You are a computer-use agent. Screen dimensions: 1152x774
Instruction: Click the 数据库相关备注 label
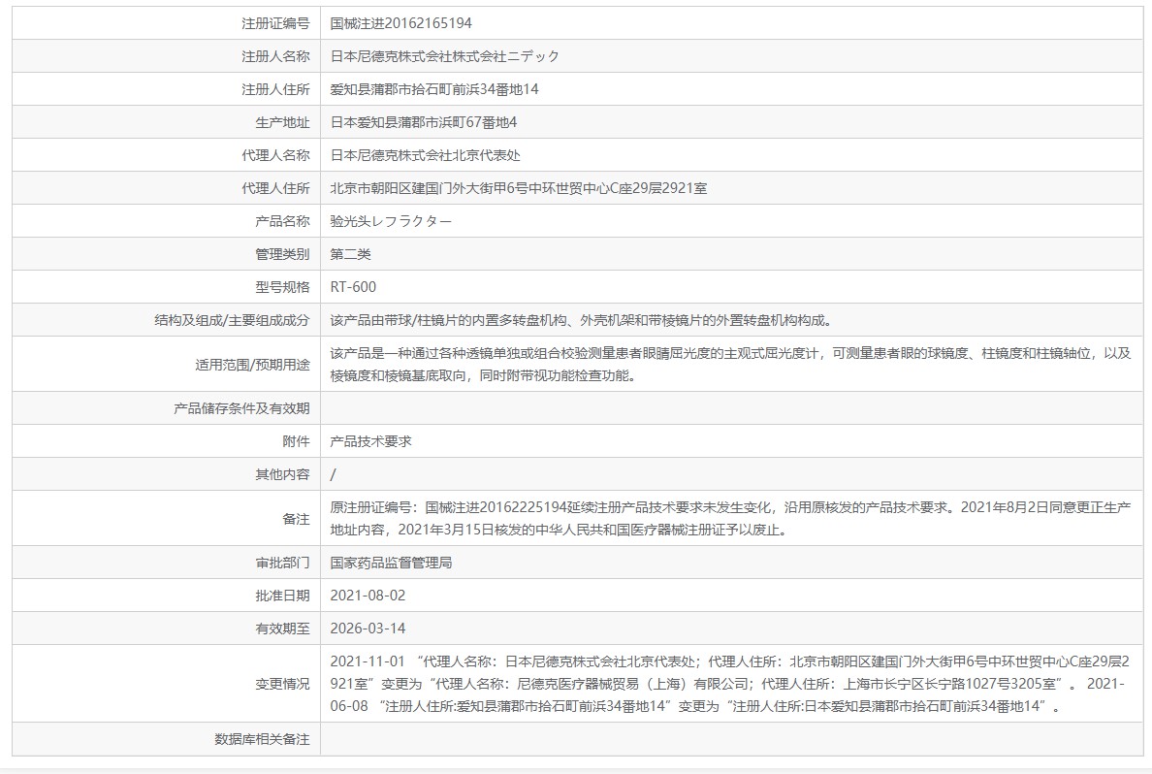click(x=262, y=740)
